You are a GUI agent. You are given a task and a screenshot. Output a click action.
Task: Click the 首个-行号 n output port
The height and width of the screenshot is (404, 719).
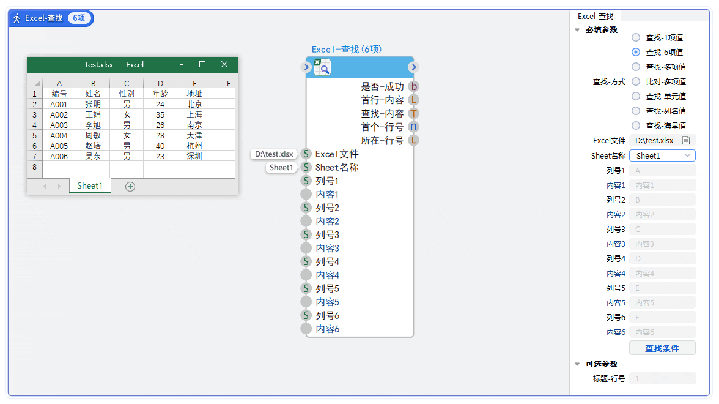[x=414, y=127]
